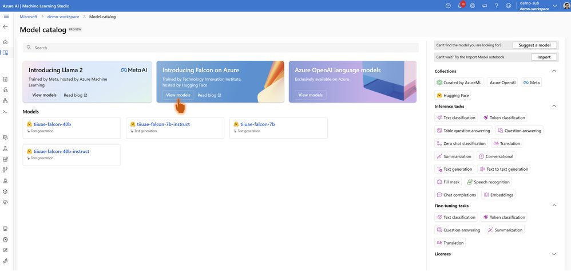The image size is (571, 271).
Task: Go to Home via sidebar icon
Action: pos(5,42)
